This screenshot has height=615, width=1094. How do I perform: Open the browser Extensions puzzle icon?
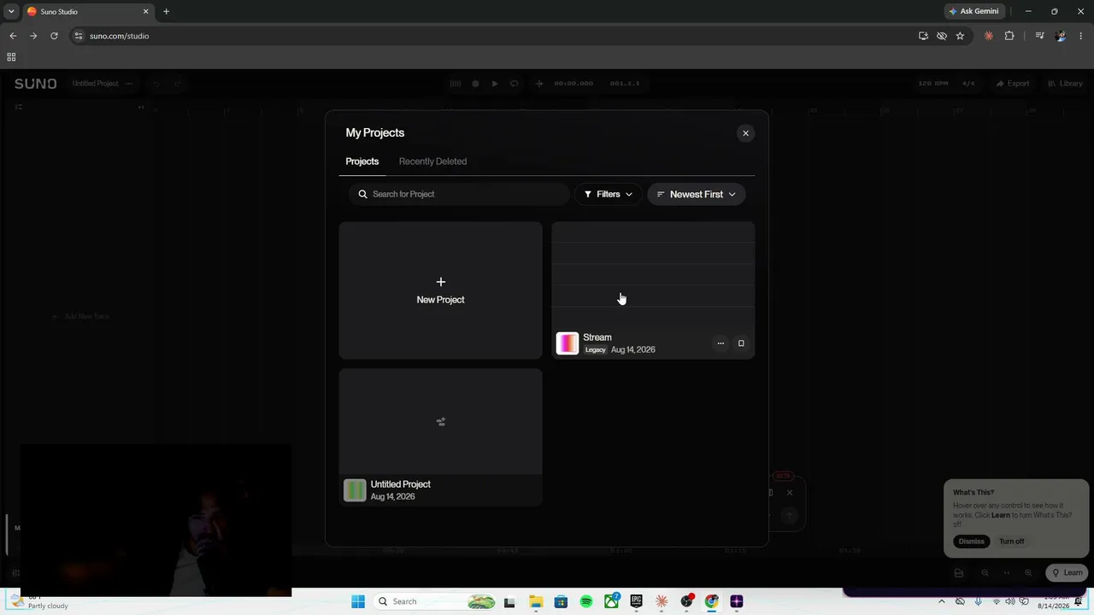(1009, 36)
